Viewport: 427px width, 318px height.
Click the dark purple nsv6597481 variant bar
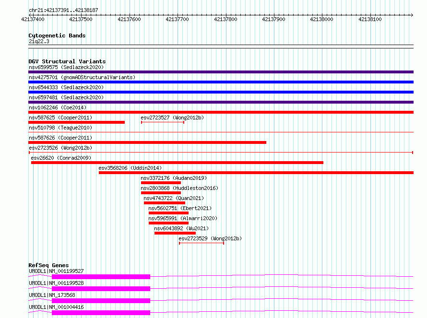221,102
